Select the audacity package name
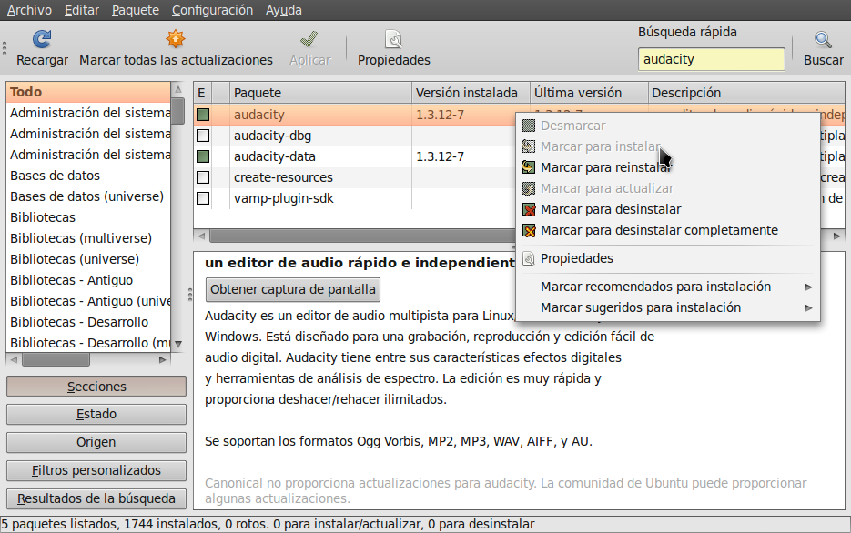Screen dimensions: 851x533 [258, 115]
